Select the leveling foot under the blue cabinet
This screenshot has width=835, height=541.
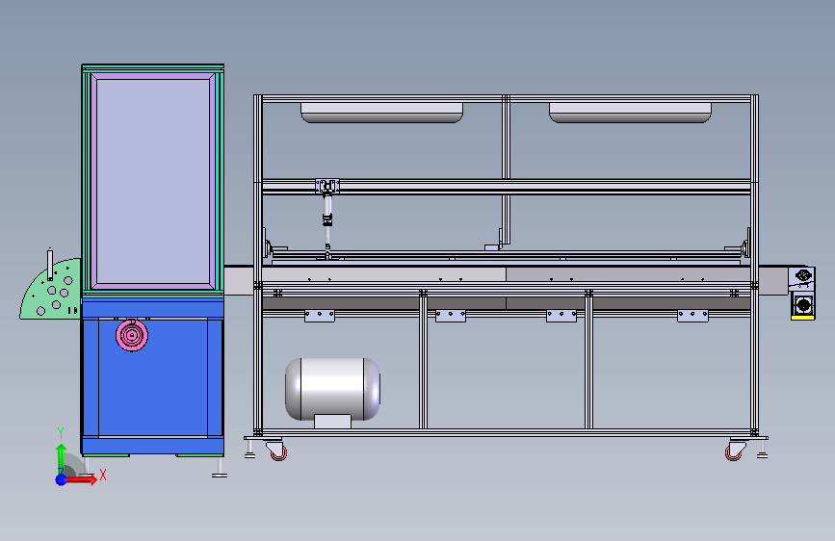pyautogui.click(x=219, y=467)
